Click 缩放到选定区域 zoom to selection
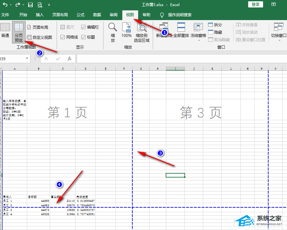287x230 pixels. point(142,32)
